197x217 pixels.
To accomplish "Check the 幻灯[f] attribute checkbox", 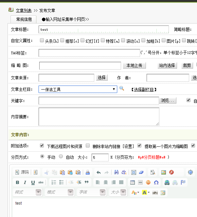I will 82,40.
